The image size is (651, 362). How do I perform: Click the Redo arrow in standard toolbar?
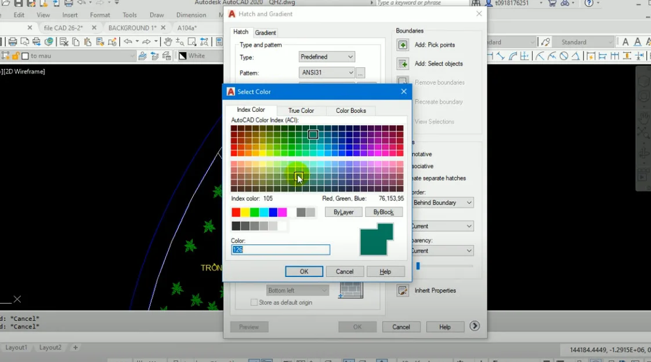(x=146, y=42)
